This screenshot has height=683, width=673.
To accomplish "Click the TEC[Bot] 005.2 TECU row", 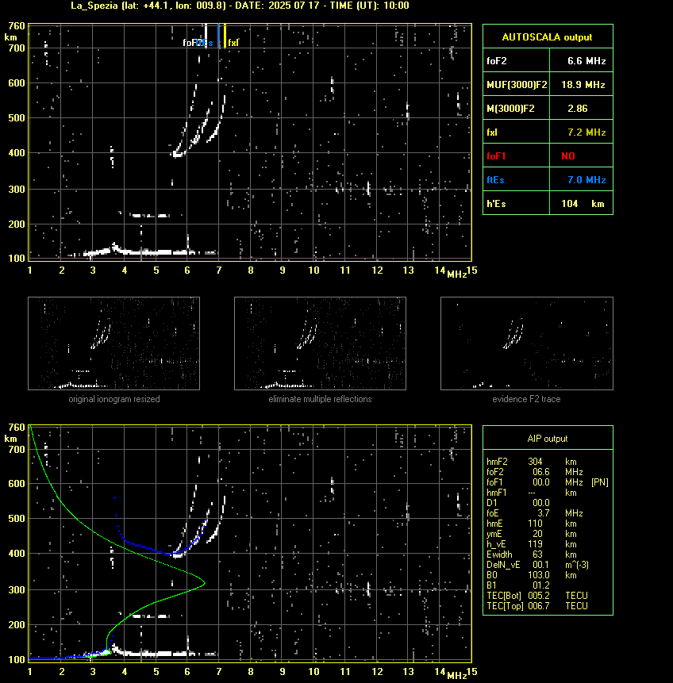I will [x=537, y=596].
